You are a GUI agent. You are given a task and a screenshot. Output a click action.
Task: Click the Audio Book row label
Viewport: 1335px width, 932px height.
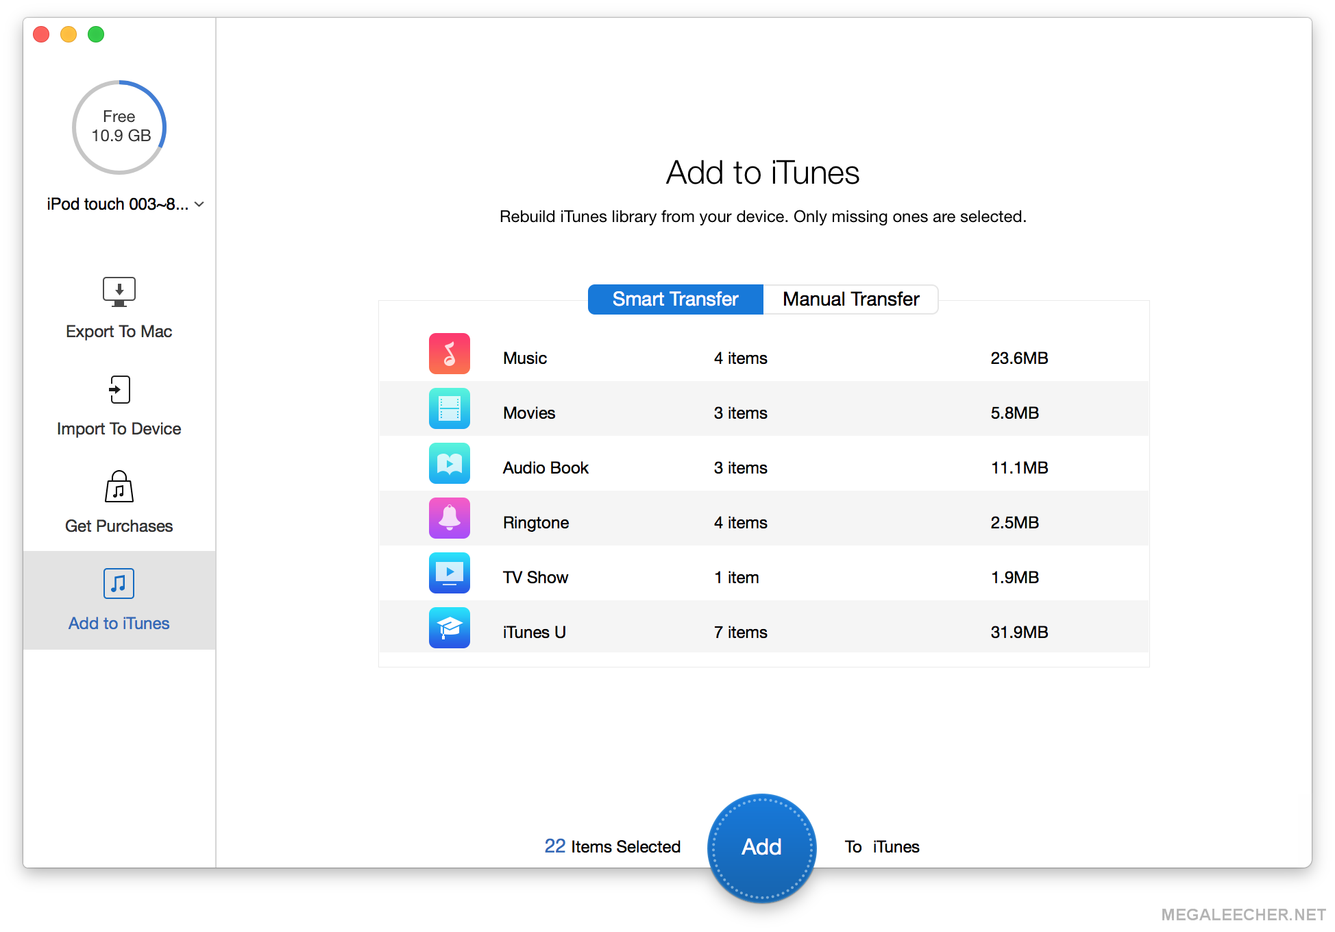[546, 468]
